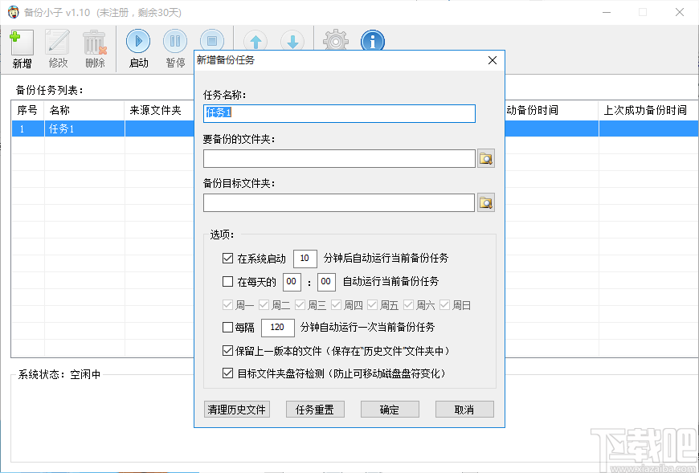Uncheck 在系统启动 auto-run option
Viewport: 699px width, 473px height.
(x=229, y=258)
